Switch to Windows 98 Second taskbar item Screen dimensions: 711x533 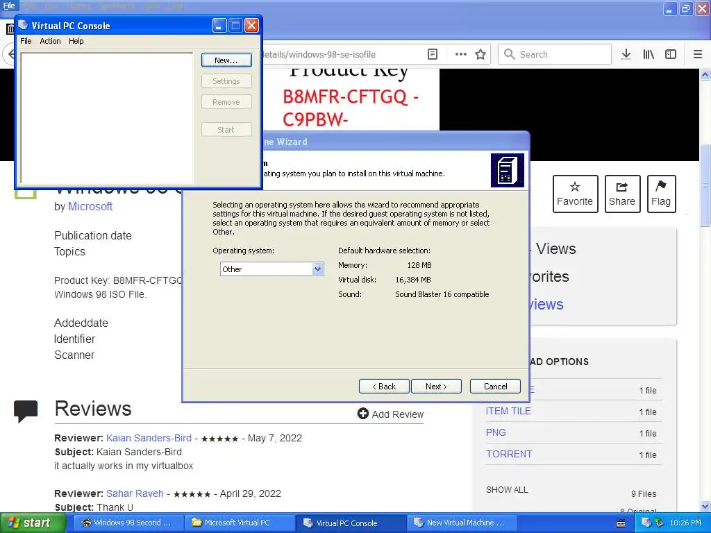[x=128, y=523]
